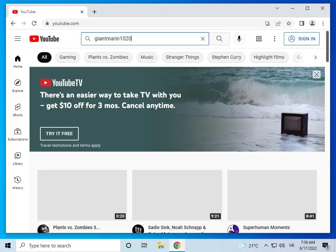Dismiss the YouTube TV banner
Image resolution: width=336 pixels, height=252 pixels.
(317, 74)
